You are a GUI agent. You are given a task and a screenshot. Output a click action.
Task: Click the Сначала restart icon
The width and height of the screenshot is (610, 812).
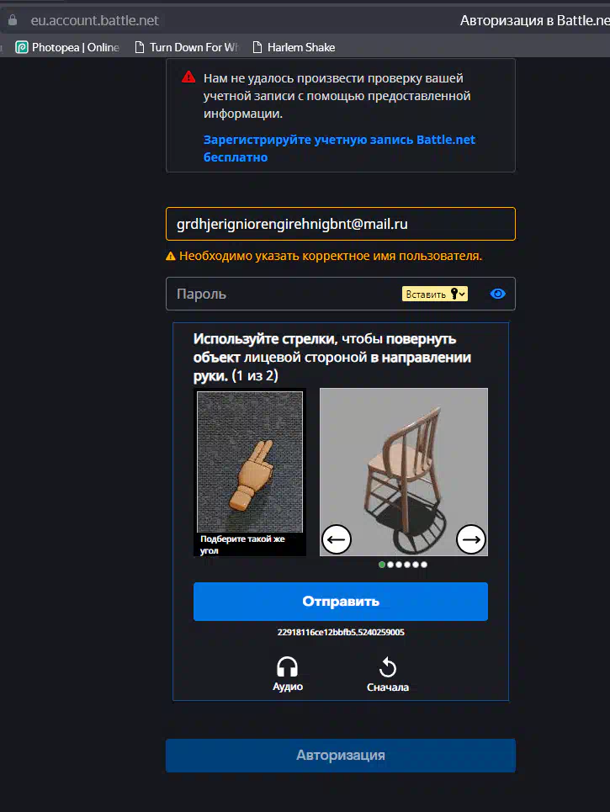(387, 667)
